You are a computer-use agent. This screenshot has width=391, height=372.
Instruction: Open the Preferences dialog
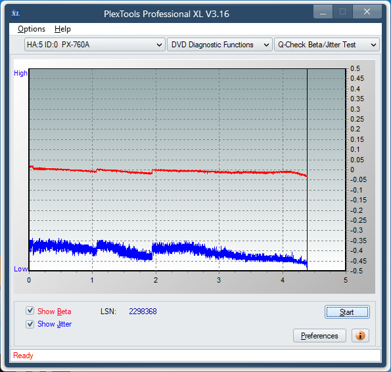[319, 336]
